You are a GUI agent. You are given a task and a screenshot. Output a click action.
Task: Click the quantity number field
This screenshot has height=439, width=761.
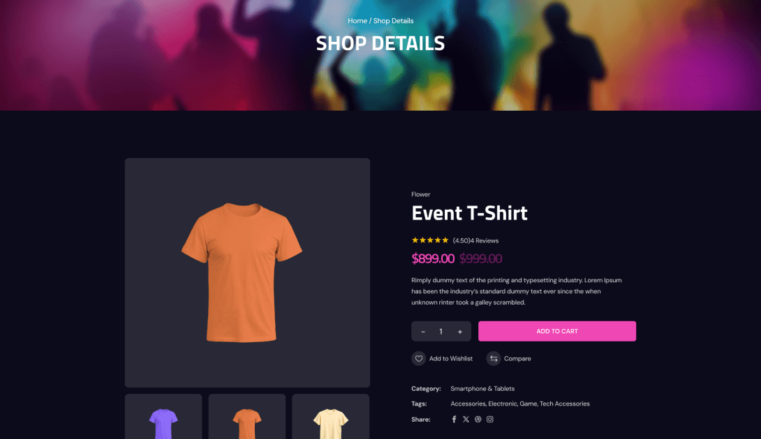point(441,332)
